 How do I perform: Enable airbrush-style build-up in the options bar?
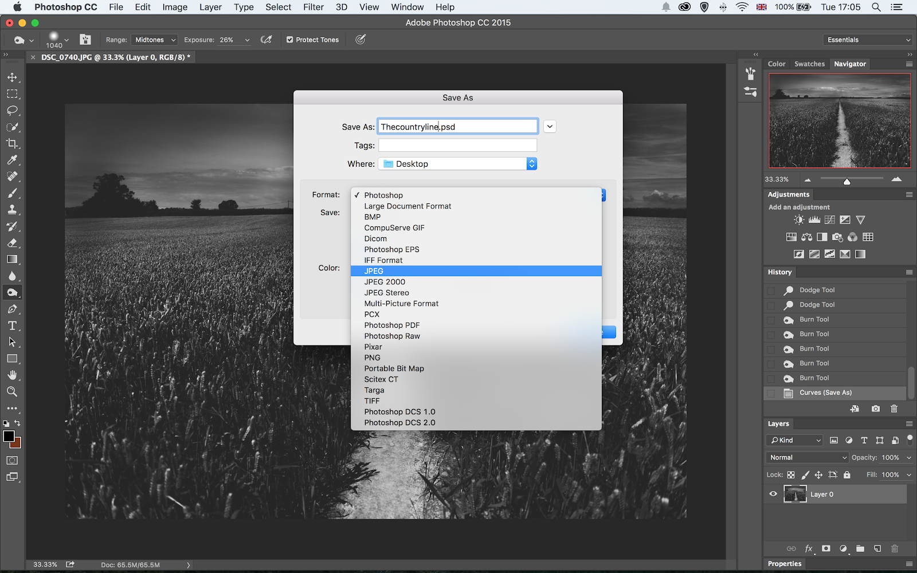(x=266, y=40)
